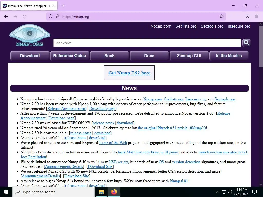Open a new tab with the plus icon

(x=63, y=6)
